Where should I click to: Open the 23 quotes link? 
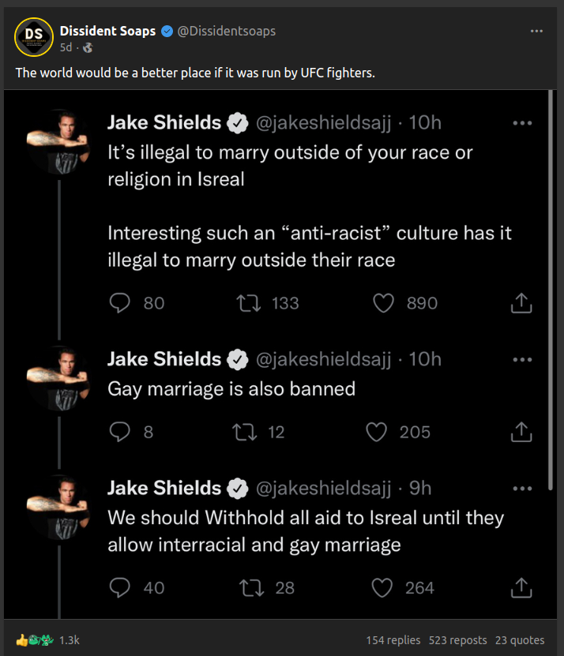[520, 640]
